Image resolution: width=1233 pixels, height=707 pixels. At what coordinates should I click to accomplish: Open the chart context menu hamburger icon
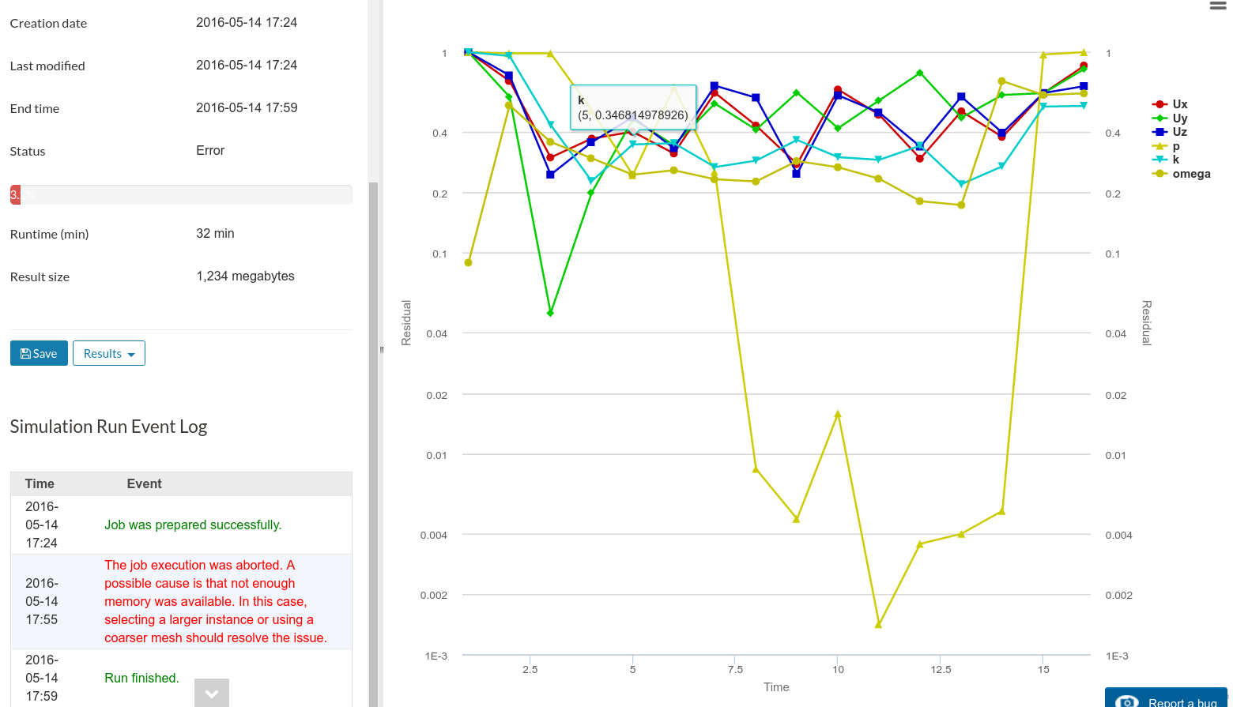tap(1217, 6)
